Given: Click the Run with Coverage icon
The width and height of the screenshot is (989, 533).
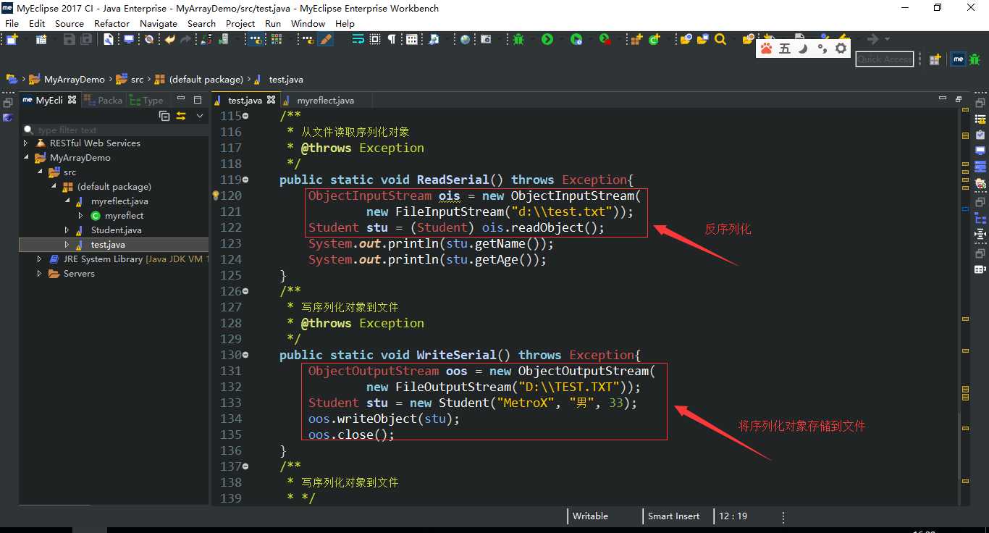Looking at the screenshot, I should click(576, 39).
